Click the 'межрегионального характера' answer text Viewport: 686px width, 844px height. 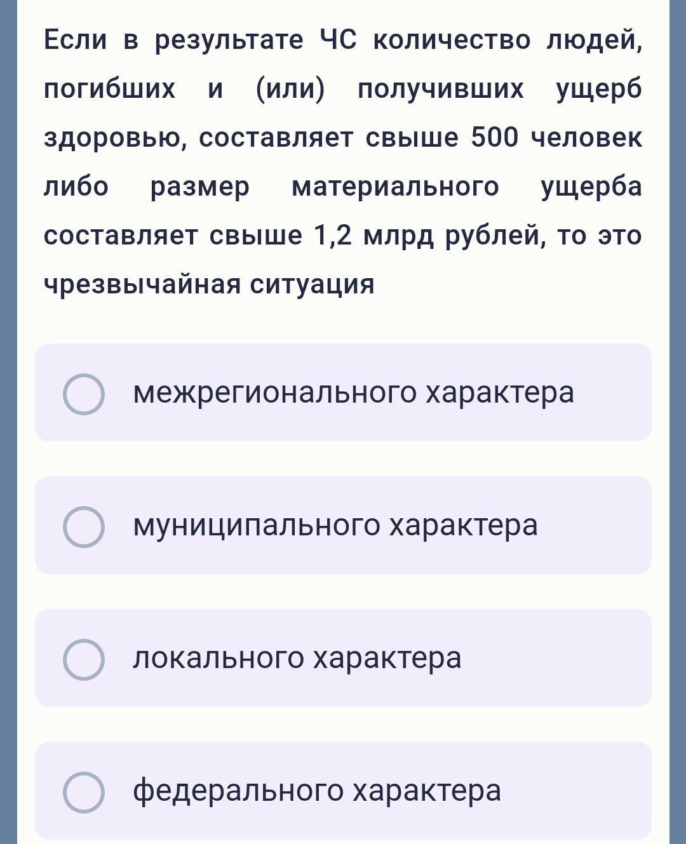[x=353, y=392]
